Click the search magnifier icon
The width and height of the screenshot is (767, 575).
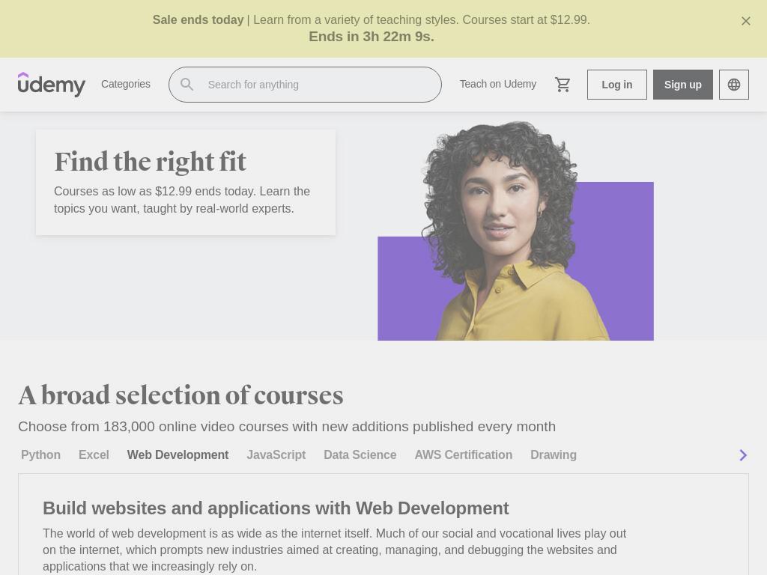click(187, 85)
